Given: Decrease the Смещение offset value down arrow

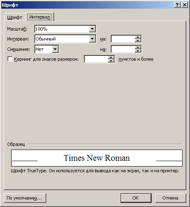Looking at the screenshot, I should (138, 51).
